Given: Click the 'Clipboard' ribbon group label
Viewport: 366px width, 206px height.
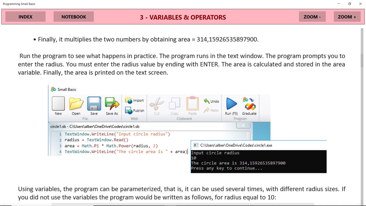Looking at the screenshot, I should click(x=184, y=119).
